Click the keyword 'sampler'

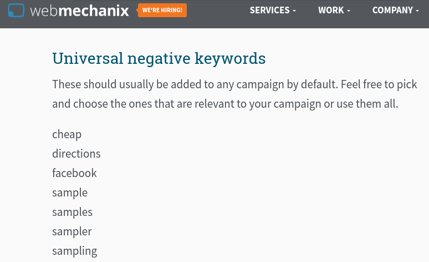[71, 231]
